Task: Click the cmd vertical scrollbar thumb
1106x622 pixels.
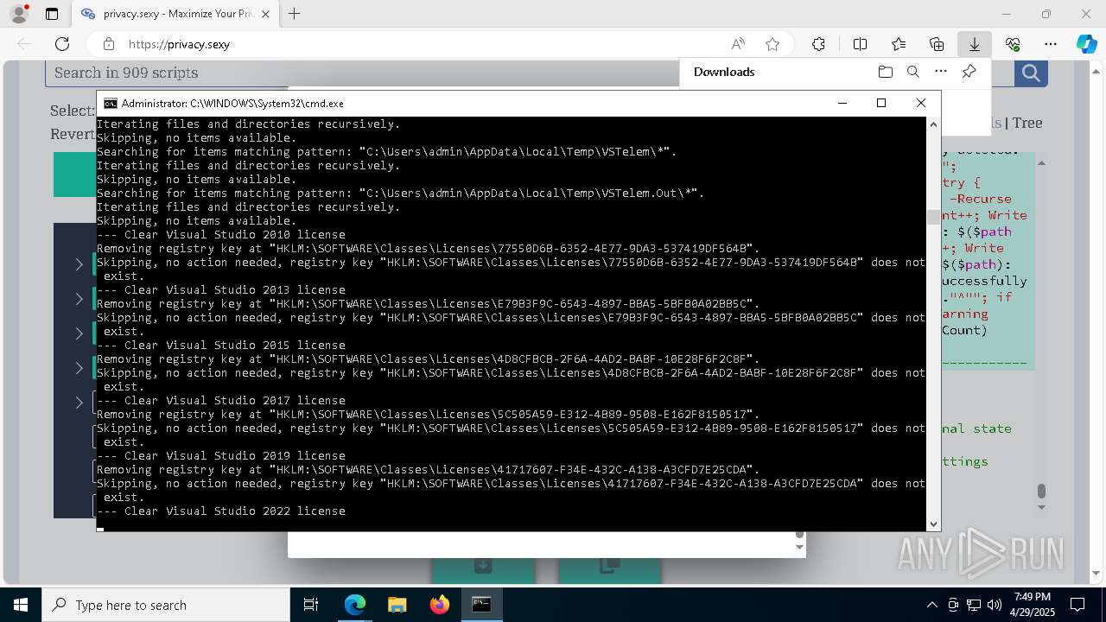Action: (x=933, y=217)
